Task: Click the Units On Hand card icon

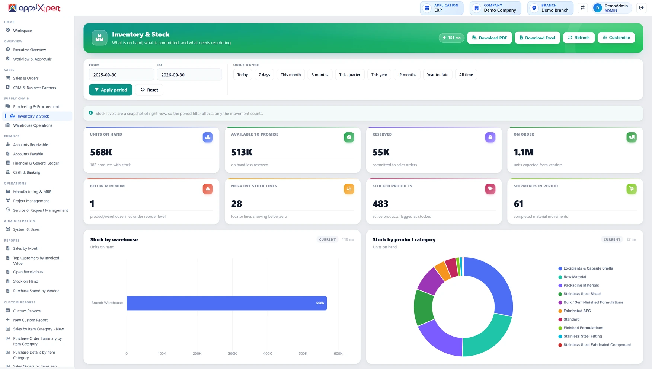Action: click(x=208, y=137)
